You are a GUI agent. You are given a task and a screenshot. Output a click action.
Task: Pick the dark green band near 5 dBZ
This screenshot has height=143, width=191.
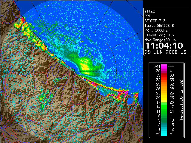(x=164, y=120)
